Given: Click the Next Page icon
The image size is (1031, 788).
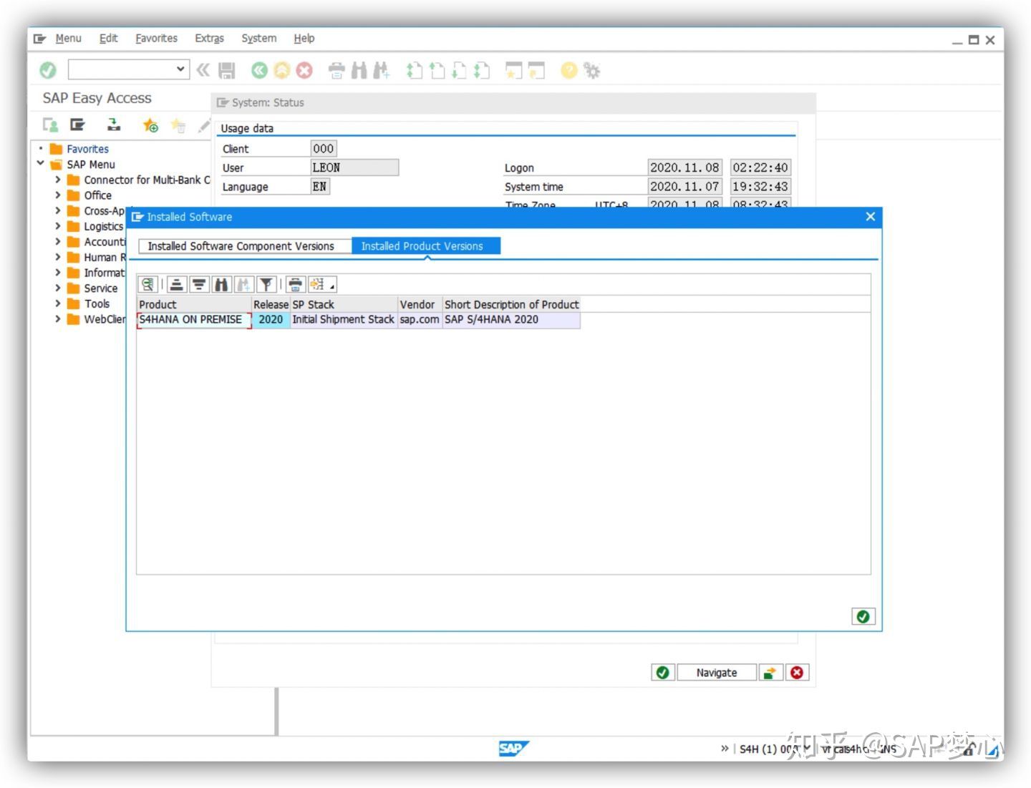Looking at the screenshot, I should pyautogui.click(x=459, y=70).
